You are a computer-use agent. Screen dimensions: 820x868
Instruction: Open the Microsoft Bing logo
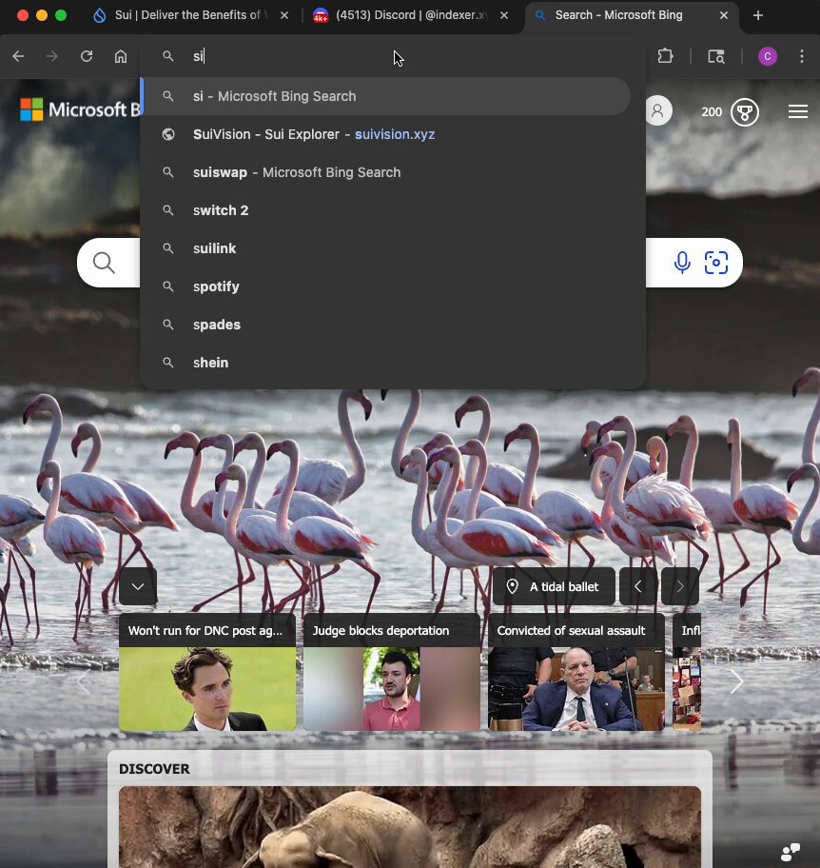coord(80,109)
